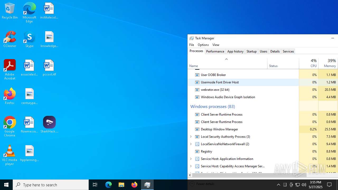Launch Google Chrome desktop shortcut
This screenshot has height=190, width=338.
tap(10, 127)
